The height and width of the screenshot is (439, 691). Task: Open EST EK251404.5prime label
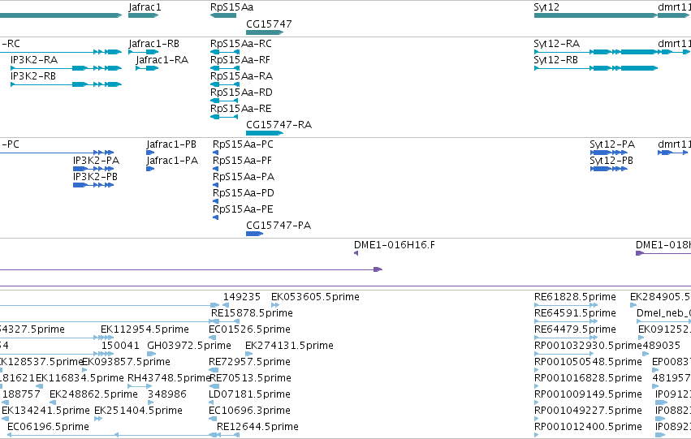coord(138,411)
